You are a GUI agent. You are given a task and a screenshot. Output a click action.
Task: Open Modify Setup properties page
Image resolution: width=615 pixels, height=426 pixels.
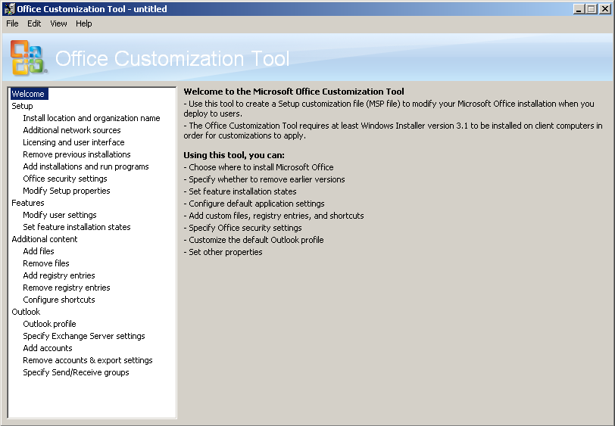(67, 191)
